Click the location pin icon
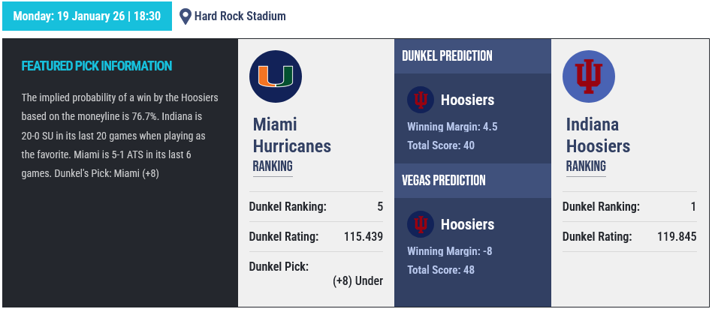 [186, 16]
